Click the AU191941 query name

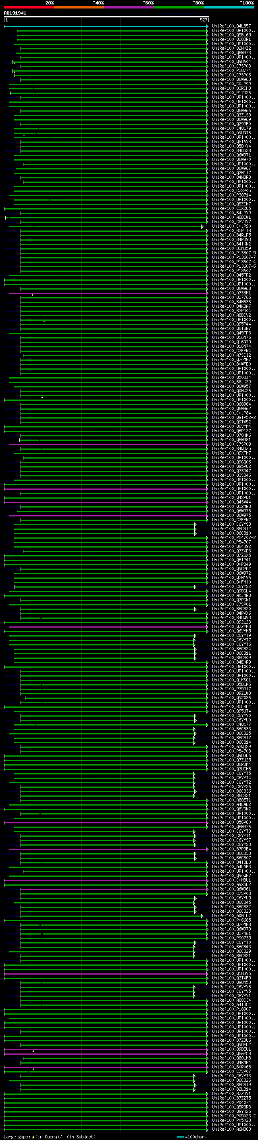pos(15,13)
